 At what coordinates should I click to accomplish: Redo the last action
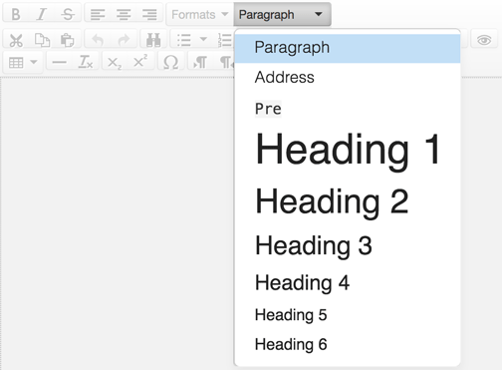pos(124,40)
